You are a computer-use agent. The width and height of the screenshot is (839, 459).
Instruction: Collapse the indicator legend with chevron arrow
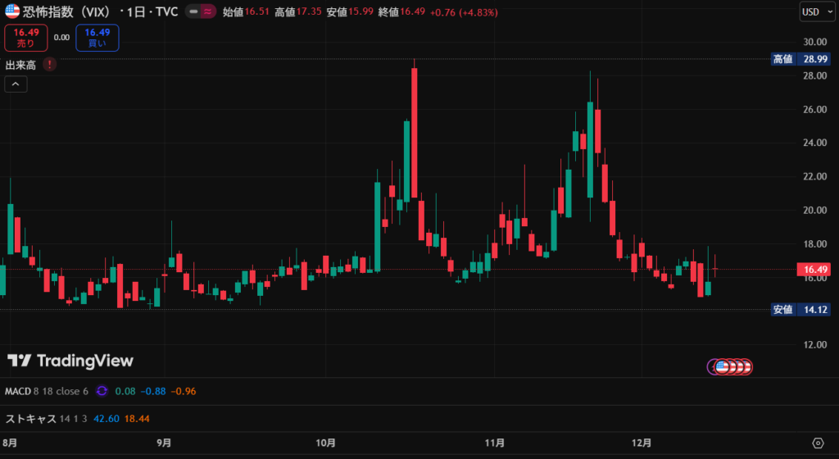(16, 84)
